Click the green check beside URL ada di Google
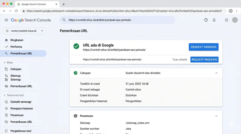The image size is (241, 134). pyautogui.click(x=76, y=46)
